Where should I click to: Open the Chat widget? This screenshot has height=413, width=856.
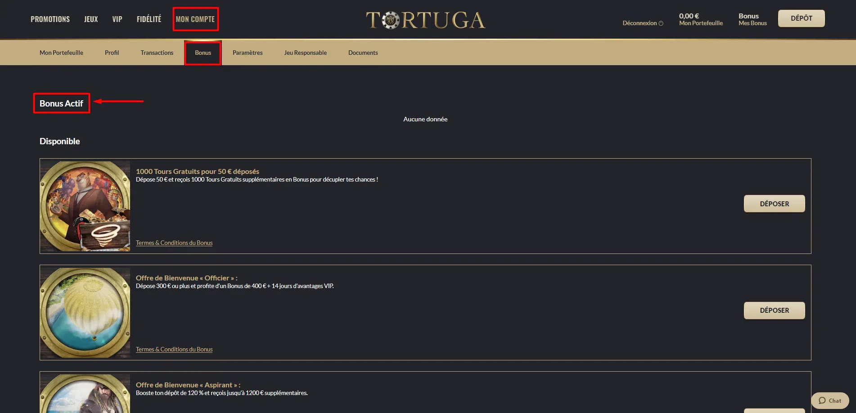[829, 400]
